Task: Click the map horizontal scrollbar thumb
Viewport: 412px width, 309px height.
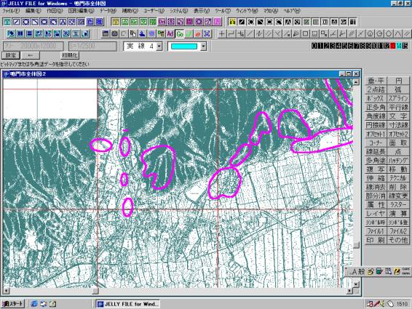Action: (x=95, y=291)
